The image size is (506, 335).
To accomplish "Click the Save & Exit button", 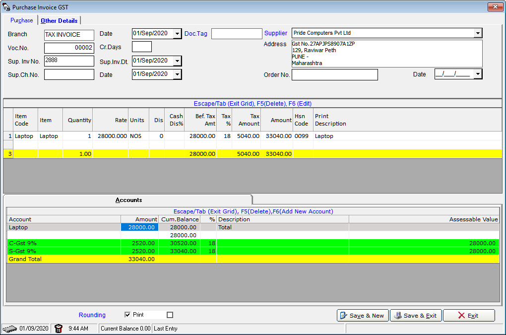I will click(x=416, y=316).
